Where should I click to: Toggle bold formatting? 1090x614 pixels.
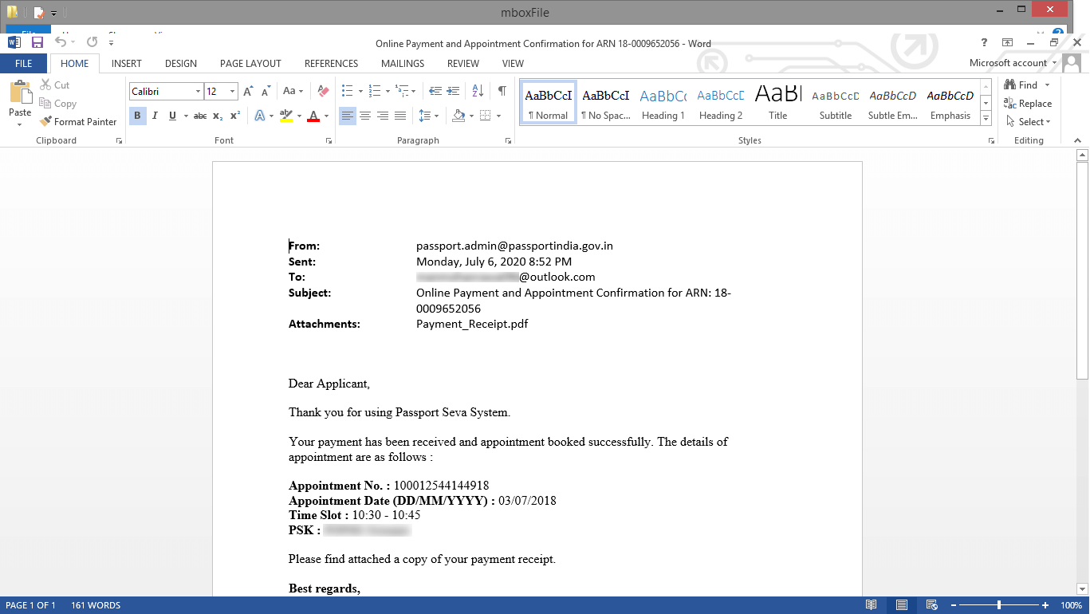click(136, 115)
